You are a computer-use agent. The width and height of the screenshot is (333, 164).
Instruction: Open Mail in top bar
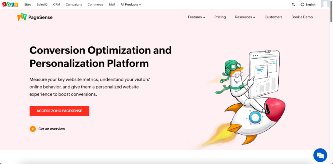coord(112,5)
